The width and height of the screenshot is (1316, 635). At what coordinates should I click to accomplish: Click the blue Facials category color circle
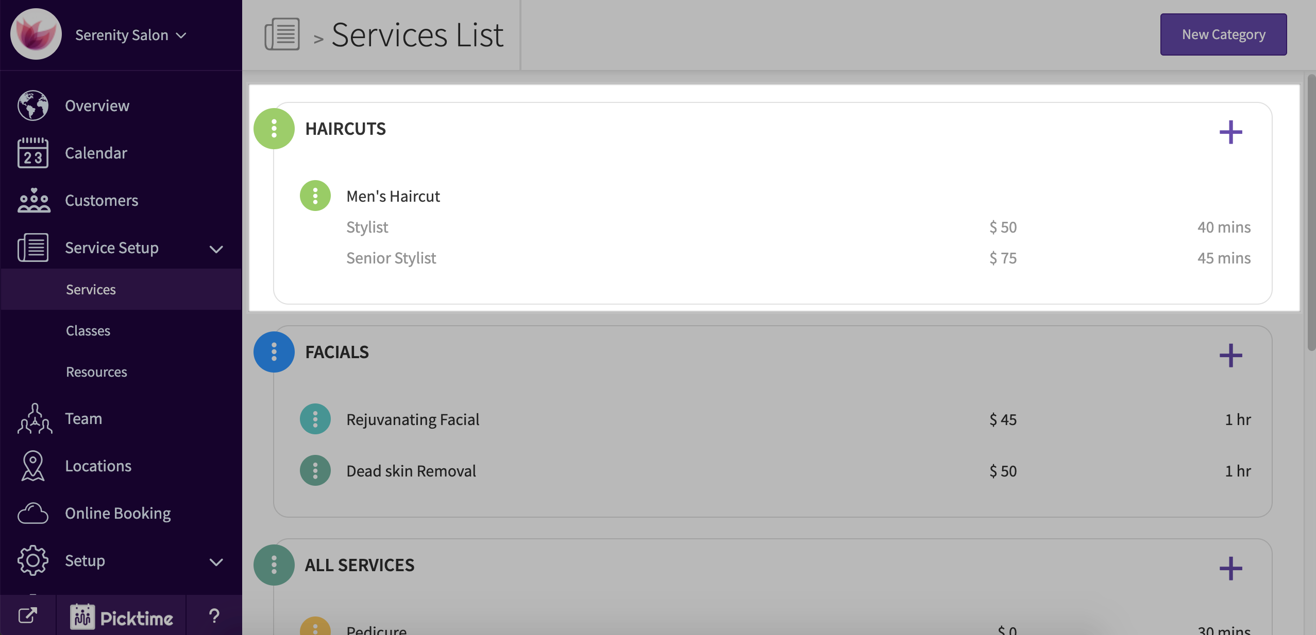(x=274, y=352)
